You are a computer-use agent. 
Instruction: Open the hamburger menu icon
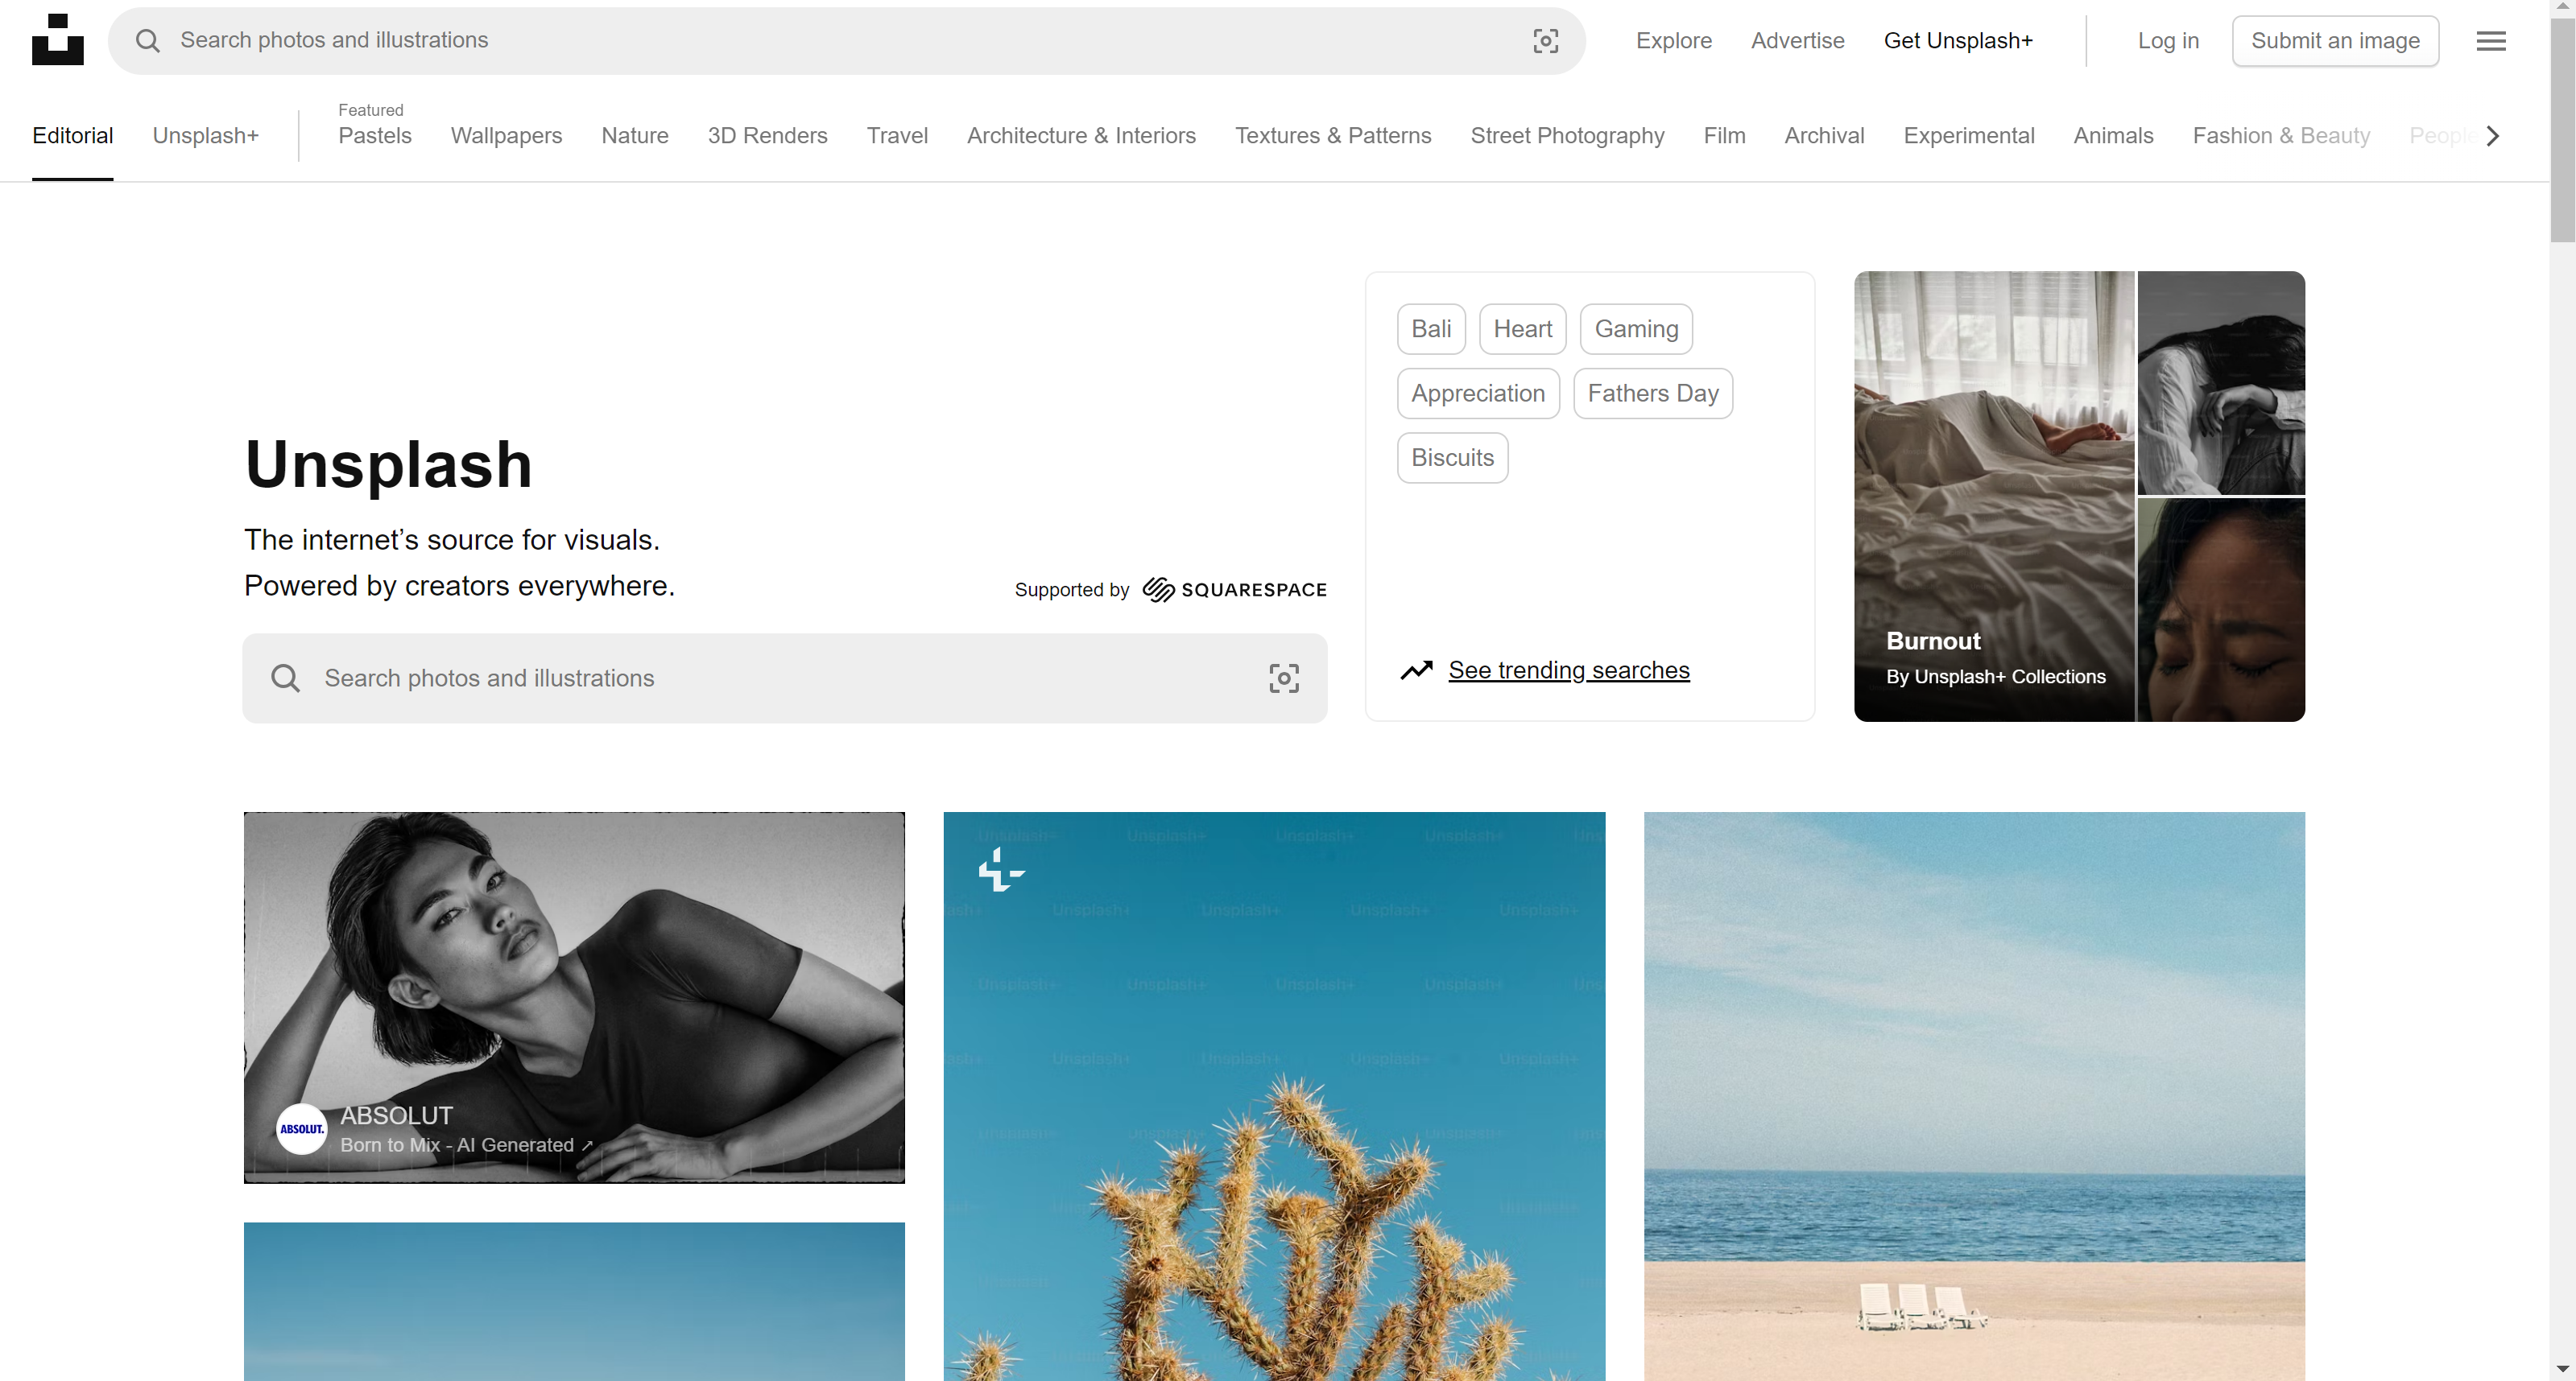(x=2491, y=41)
